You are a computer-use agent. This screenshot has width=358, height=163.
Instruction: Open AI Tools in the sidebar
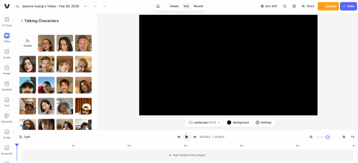pyautogui.click(x=7, y=22)
